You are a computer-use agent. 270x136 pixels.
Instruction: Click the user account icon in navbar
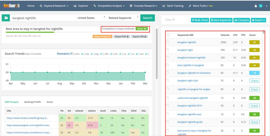pos(255,6)
